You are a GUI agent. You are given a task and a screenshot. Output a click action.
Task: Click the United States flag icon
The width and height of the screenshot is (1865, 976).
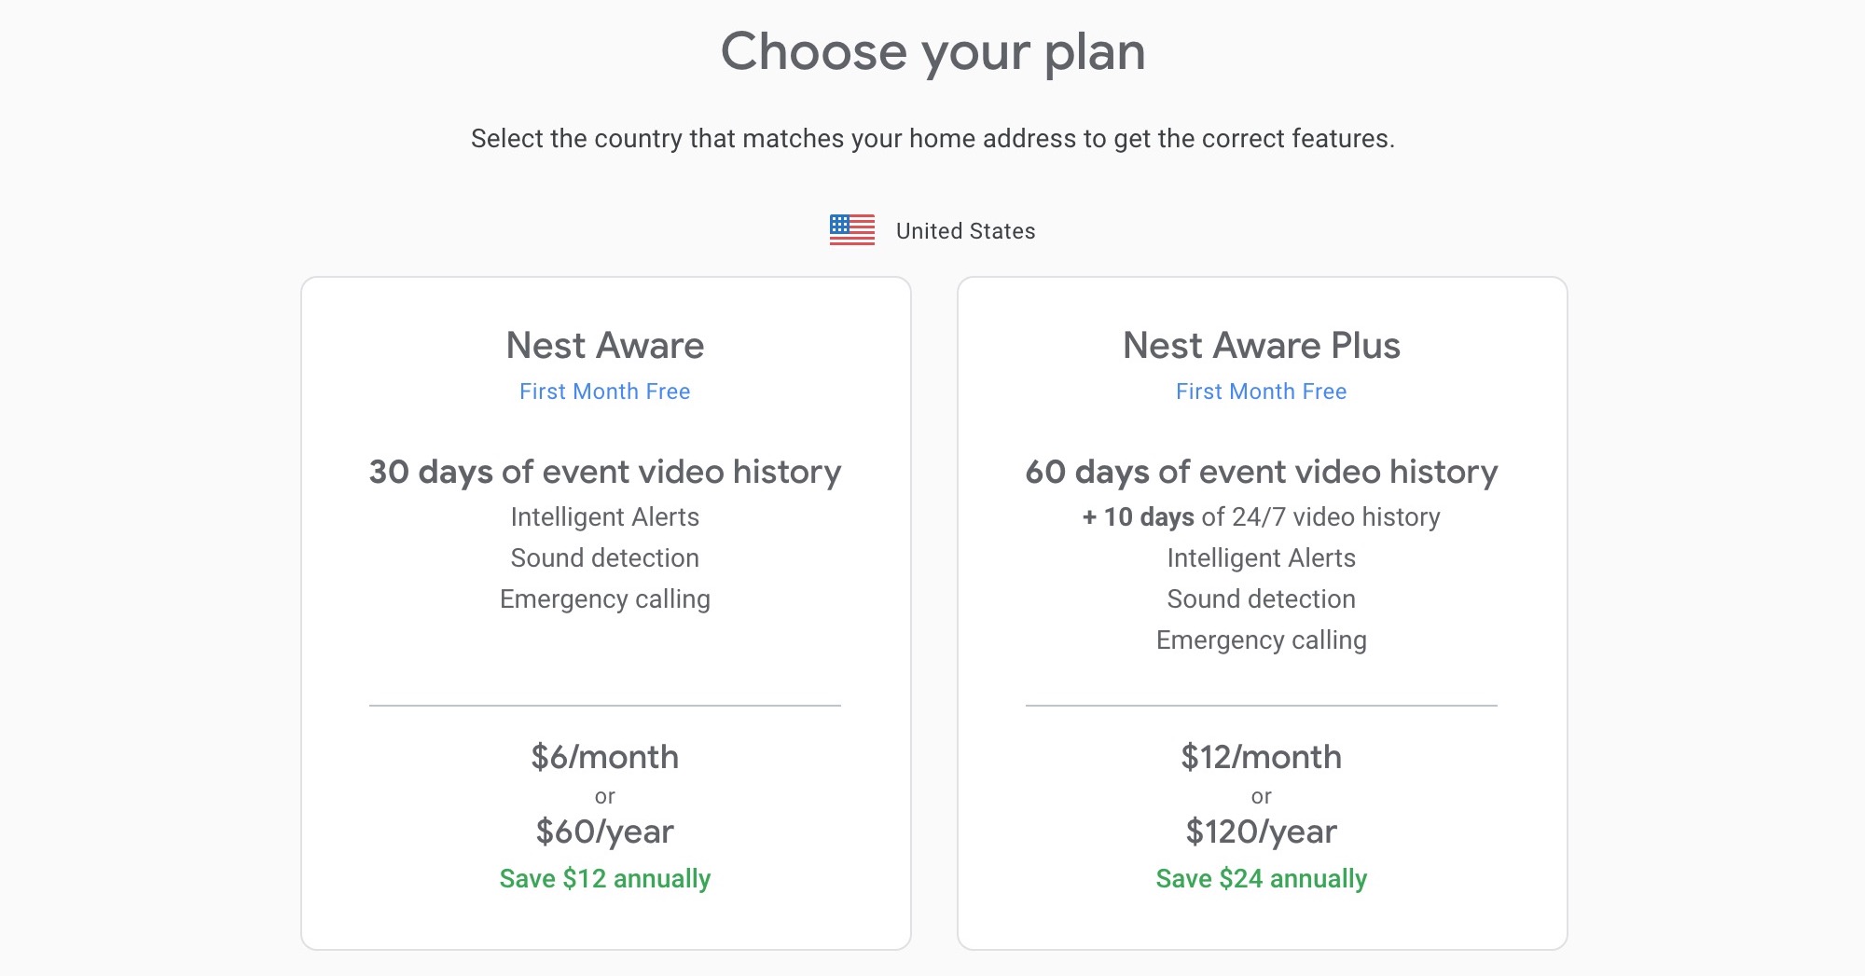coord(853,229)
